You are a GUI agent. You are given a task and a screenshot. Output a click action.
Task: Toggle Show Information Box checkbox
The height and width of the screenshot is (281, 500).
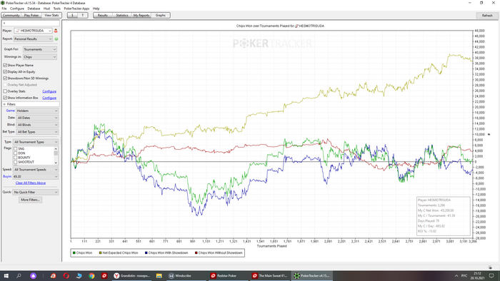pos(5,98)
